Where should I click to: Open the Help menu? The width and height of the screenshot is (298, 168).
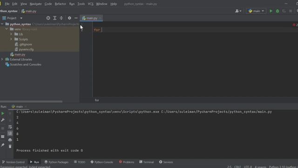pyautogui.click(x=114, y=4)
